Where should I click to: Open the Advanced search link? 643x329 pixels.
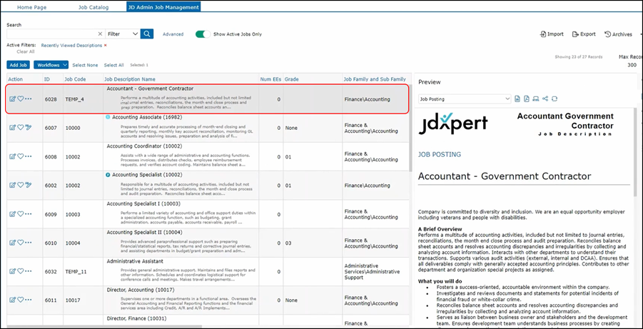click(173, 34)
